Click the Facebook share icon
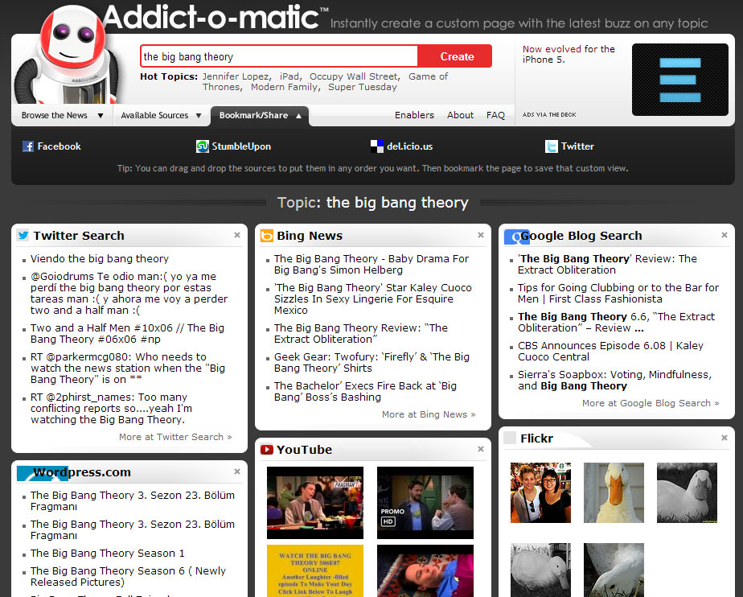The width and height of the screenshot is (743, 597). coord(28,146)
